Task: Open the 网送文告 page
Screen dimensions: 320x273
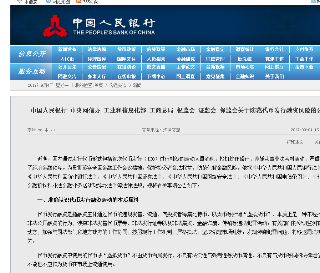Action: click(67, 77)
